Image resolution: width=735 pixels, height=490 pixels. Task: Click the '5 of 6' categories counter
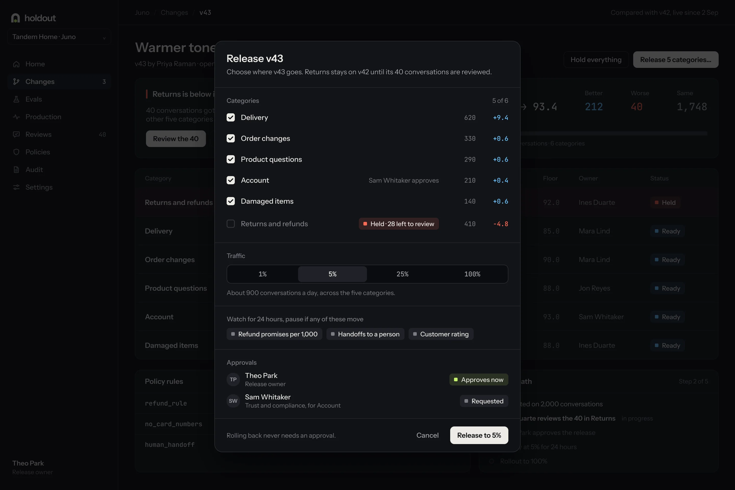point(500,101)
